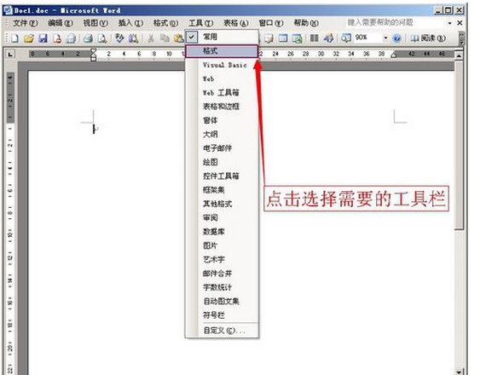The image size is (480, 375).
Task: Open the 格式(O) menu in the menu bar
Action: tap(165, 23)
